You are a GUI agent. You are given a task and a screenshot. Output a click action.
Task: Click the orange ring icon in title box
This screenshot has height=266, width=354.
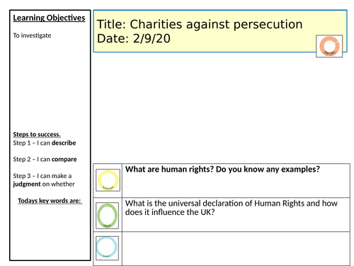point(329,46)
